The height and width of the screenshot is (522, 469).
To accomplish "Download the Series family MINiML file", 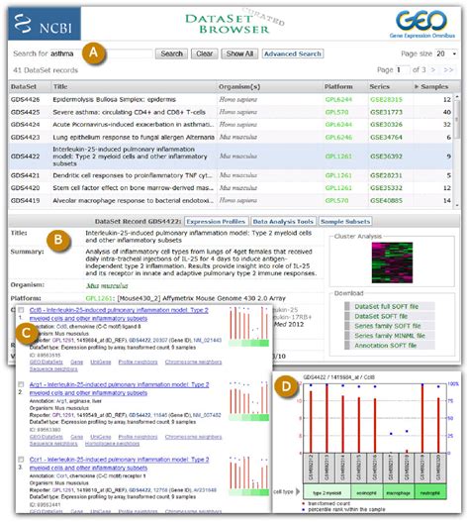I will click(390, 336).
